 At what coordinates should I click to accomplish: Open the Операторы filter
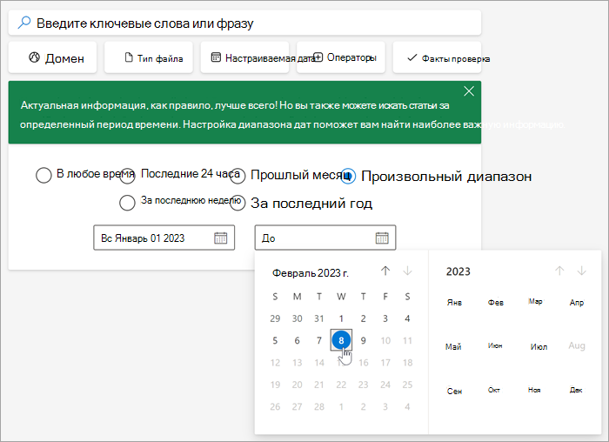pyautogui.click(x=341, y=57)
